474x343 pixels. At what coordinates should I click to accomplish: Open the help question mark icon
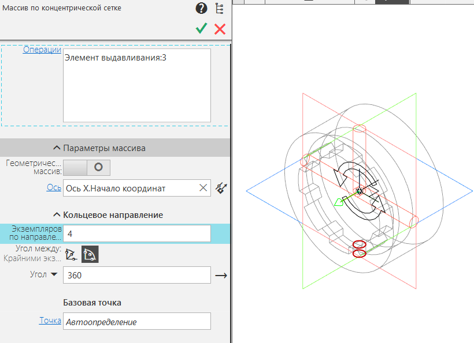click(201, 9)
